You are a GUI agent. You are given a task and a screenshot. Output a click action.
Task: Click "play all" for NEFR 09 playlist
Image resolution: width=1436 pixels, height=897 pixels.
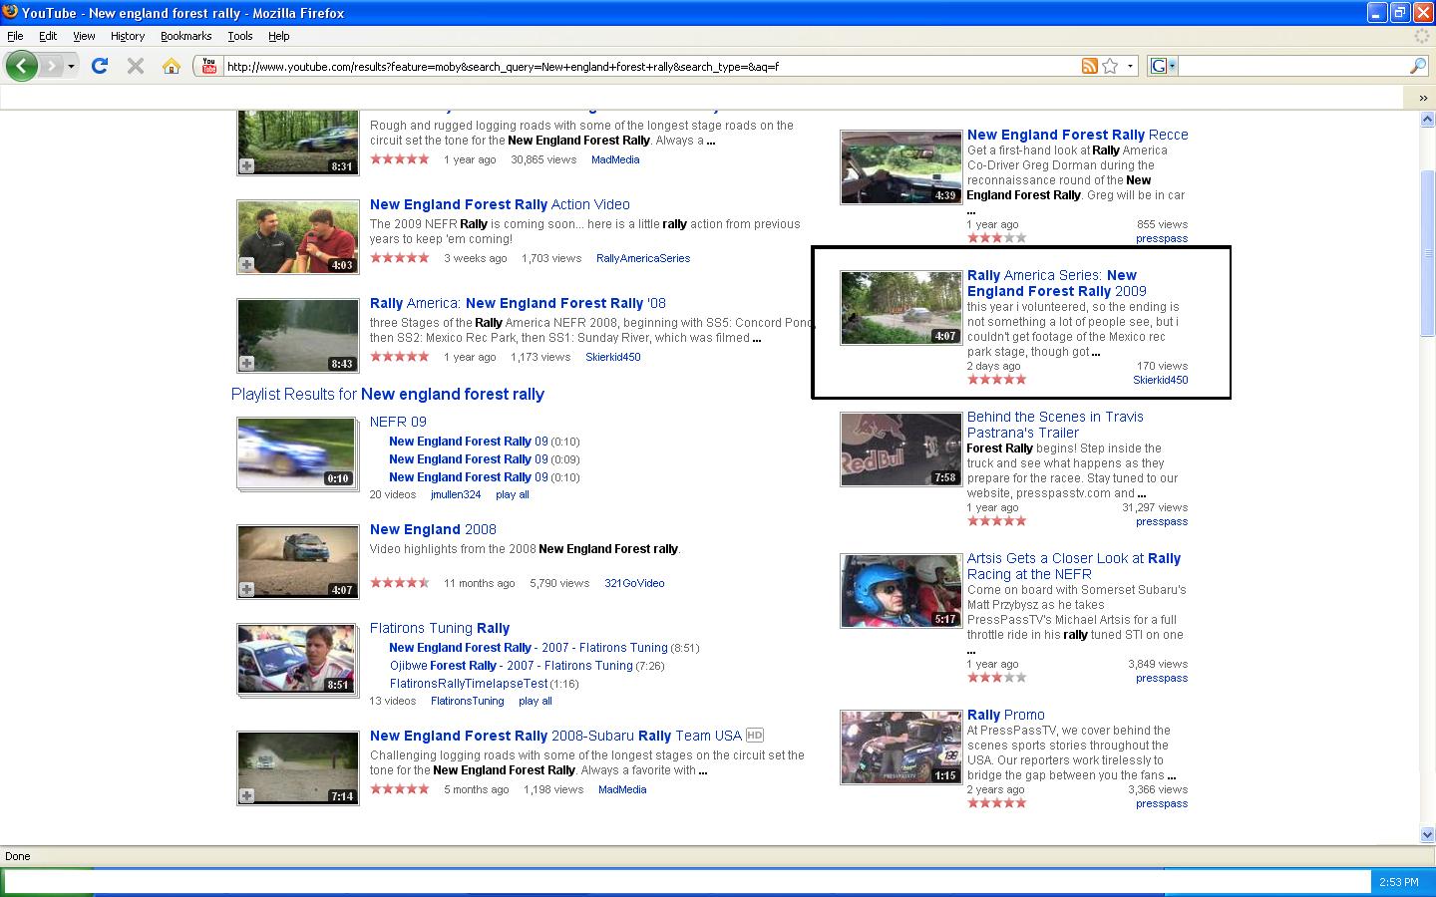(x=512, y=494)
